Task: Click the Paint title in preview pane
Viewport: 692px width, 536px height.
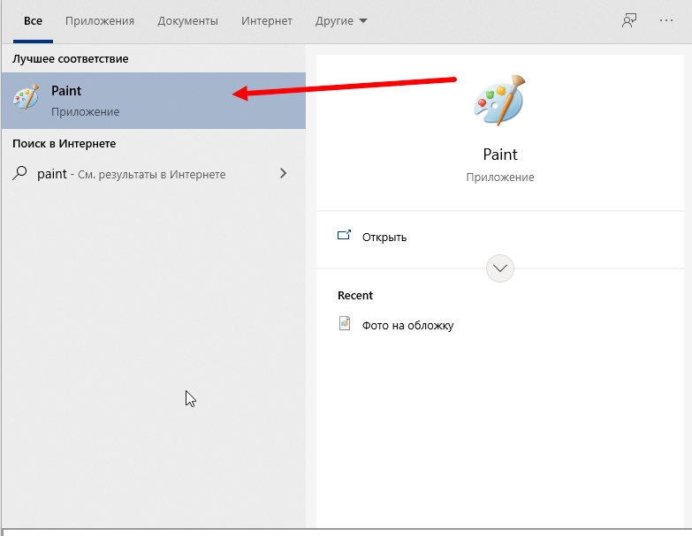Action: pyautogui.click(x=500, y=155)
